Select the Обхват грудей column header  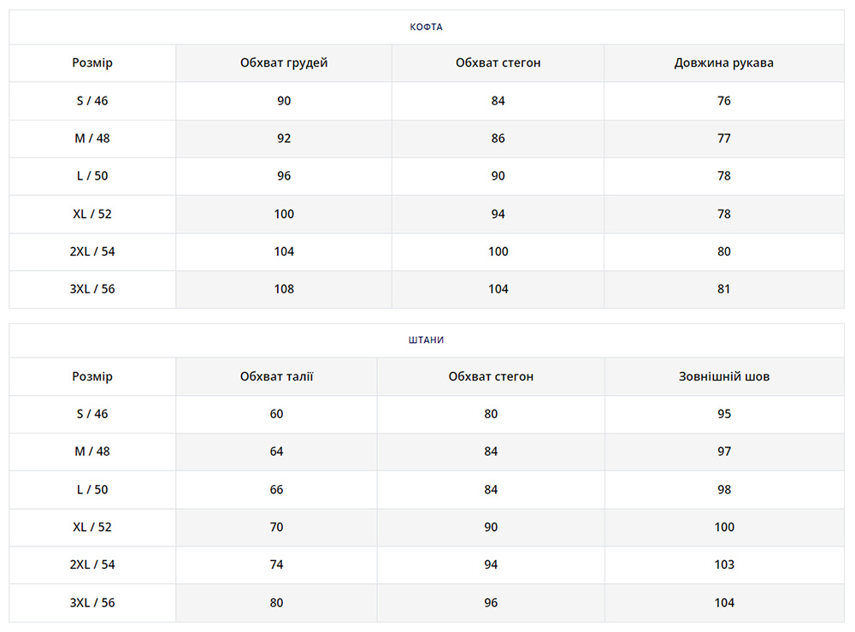(x=284, y=63)
